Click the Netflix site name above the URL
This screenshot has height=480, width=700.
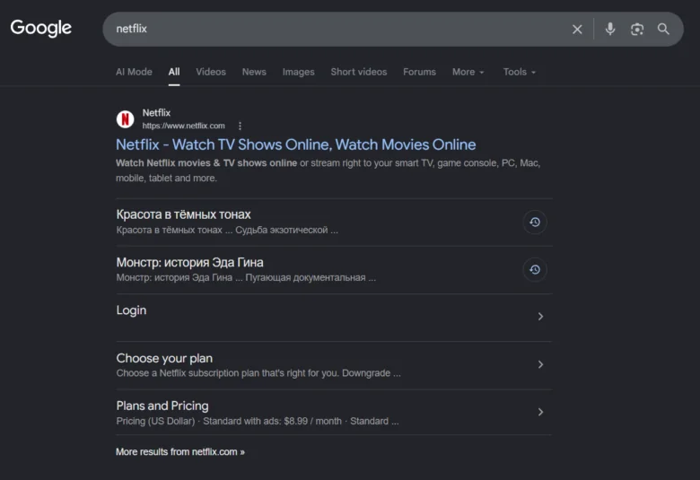[156, 113]
